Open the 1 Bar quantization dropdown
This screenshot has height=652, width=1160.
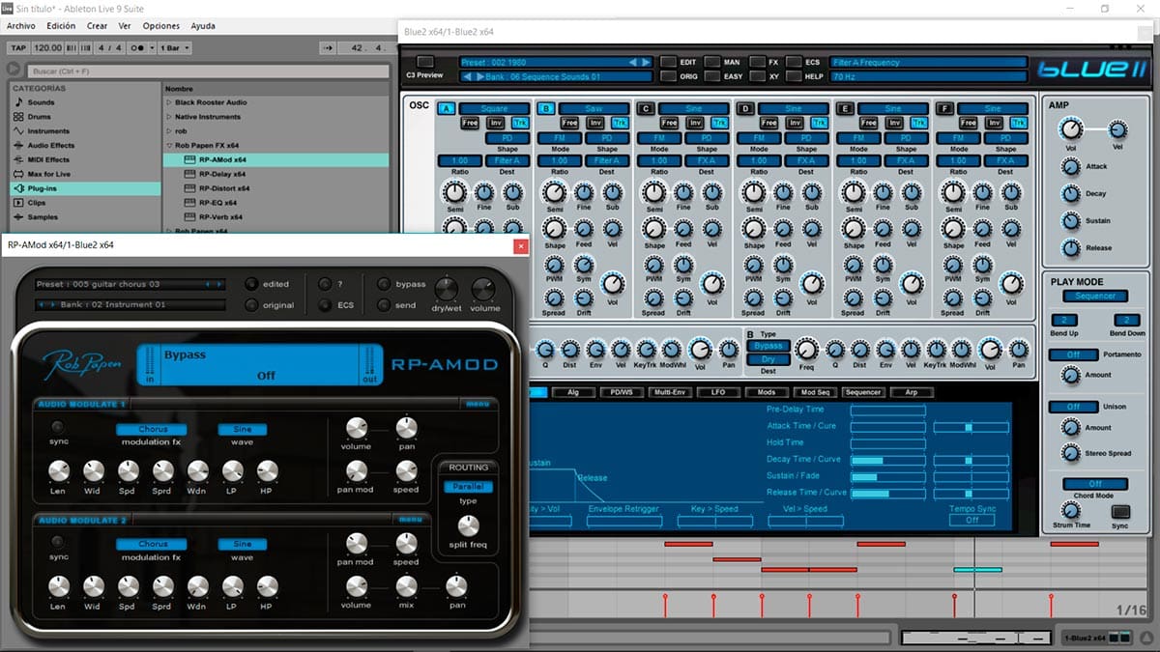pyautogui.click(x=174, y=47)
